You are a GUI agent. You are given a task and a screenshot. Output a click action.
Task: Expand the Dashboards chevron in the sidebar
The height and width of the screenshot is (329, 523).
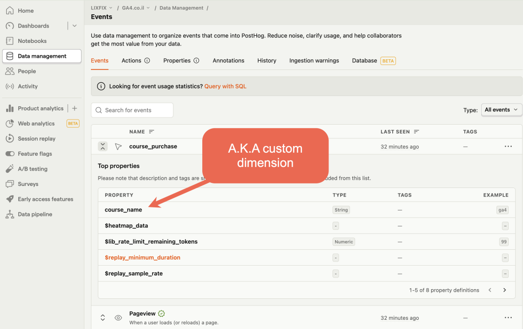click(x=75, y=26)
